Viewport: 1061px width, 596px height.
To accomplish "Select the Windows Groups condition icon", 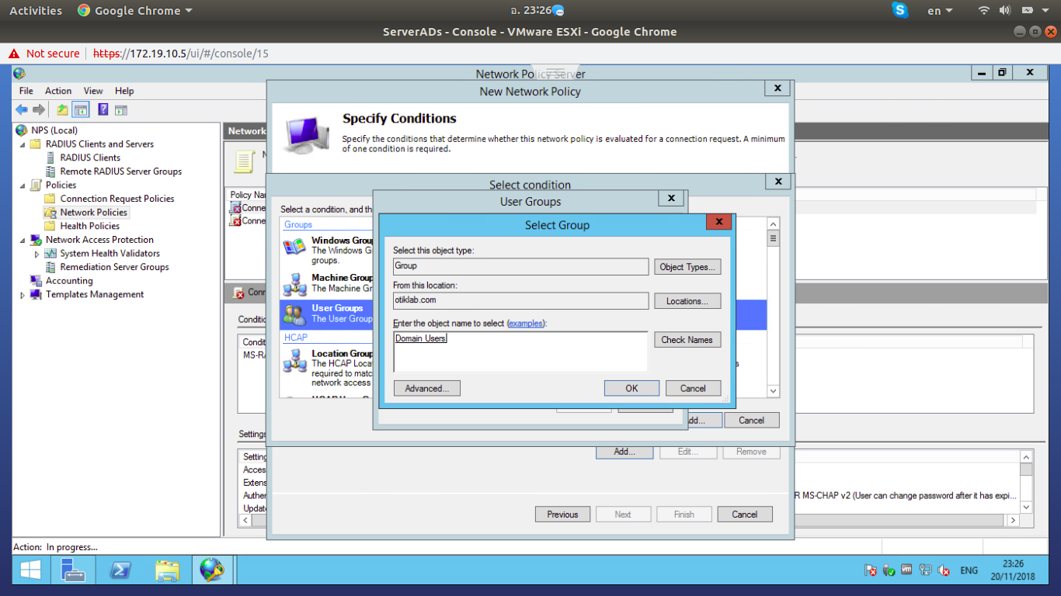I will click(294, 247).
